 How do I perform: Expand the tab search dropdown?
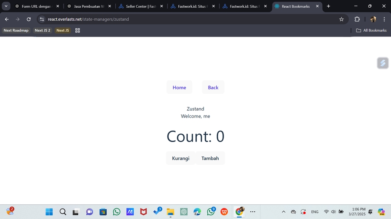coord(6,6)
